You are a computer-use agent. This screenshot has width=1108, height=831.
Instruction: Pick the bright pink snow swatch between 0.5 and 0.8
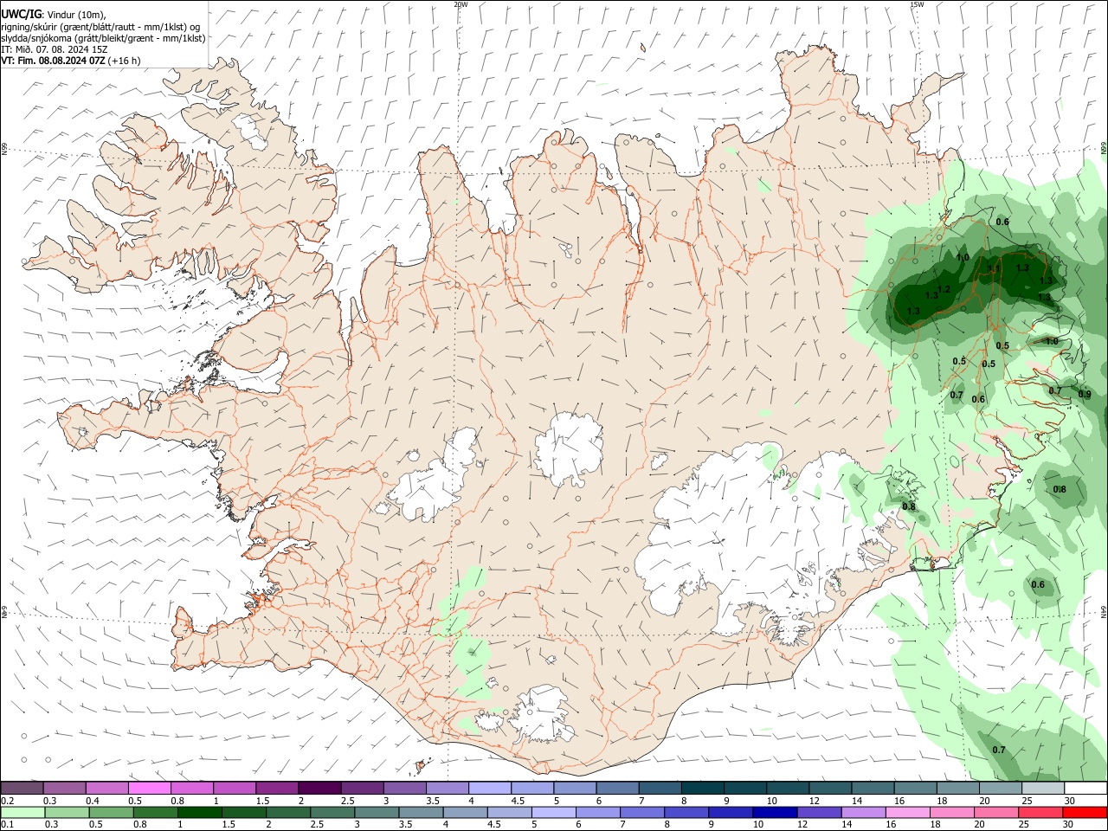point(150,788)
